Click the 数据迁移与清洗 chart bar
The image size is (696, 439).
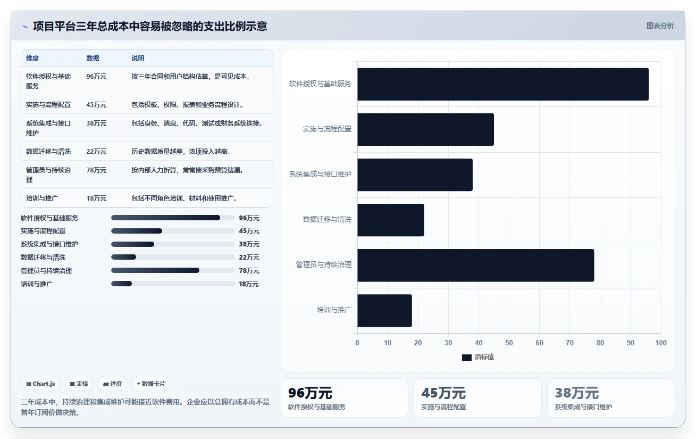(x=391, y=220)
